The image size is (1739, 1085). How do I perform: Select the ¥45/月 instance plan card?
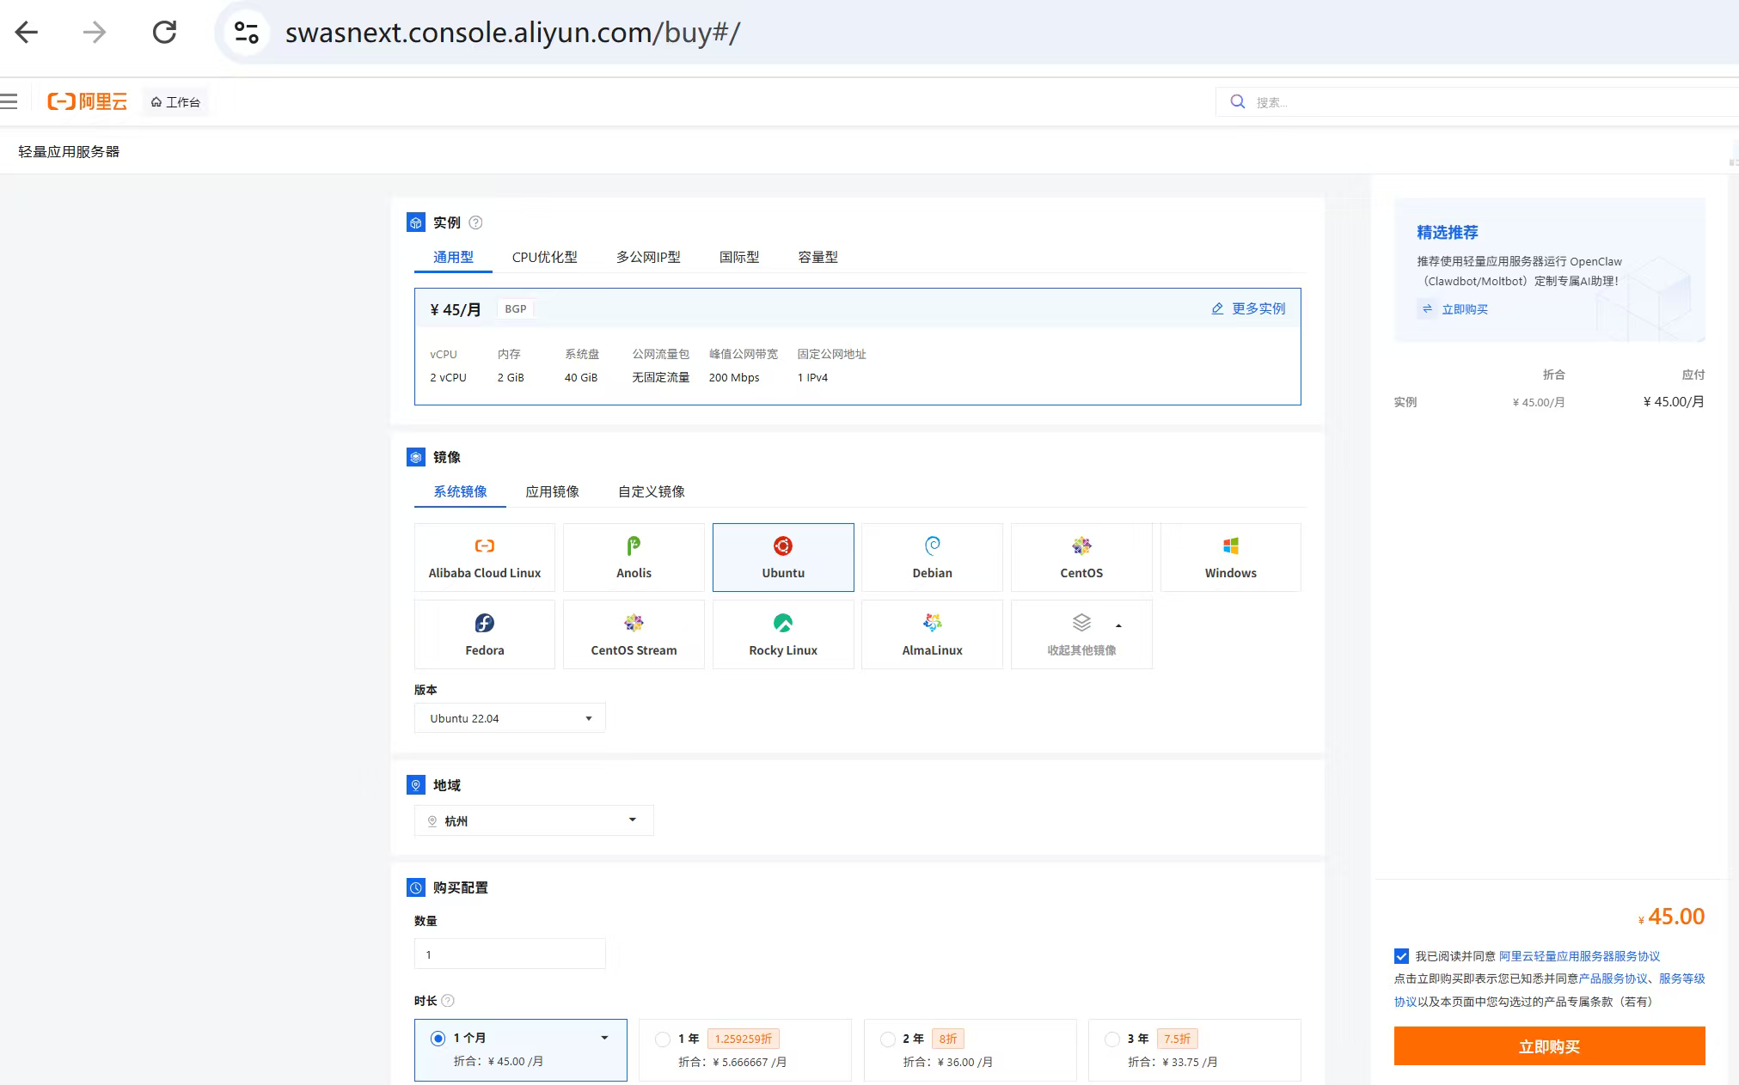coord(857,346)
